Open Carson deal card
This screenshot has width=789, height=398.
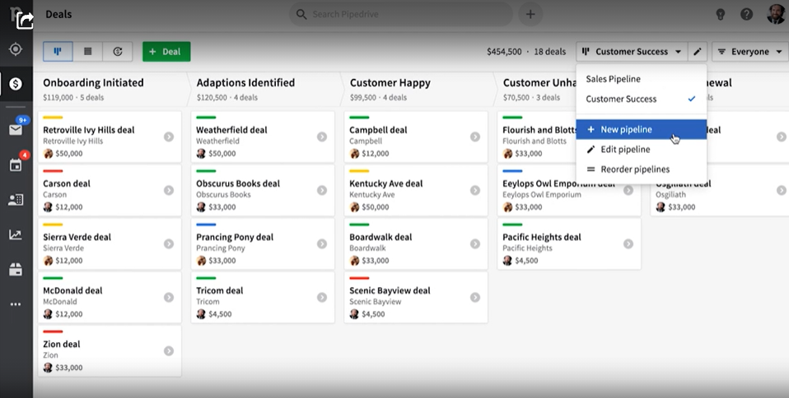[x=110, y=191]
